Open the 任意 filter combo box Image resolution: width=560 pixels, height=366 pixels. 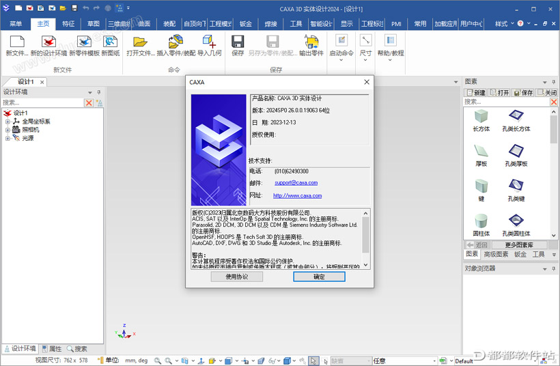405,361
